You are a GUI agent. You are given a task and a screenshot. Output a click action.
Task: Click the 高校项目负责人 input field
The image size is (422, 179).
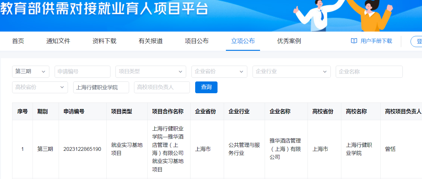point(162,87)
